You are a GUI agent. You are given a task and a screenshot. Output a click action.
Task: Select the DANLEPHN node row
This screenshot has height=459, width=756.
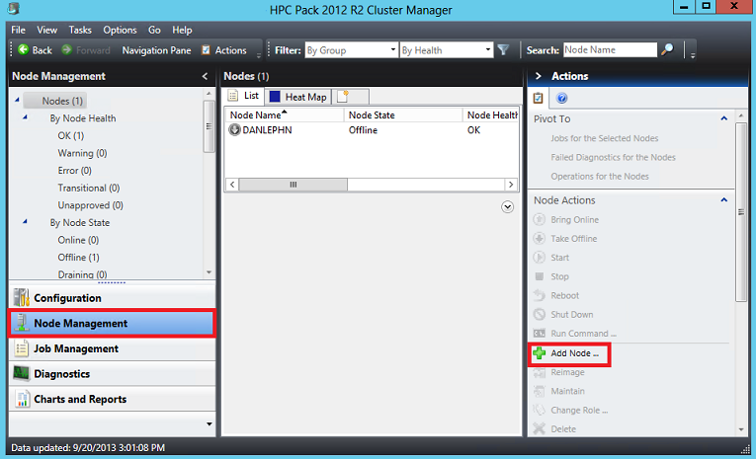[x=372, y=130]
